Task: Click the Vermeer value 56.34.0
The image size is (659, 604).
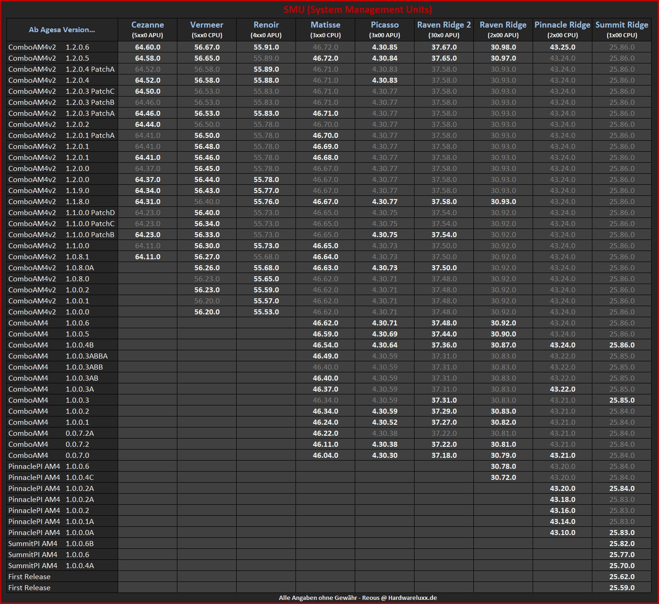Action: click(207, 223)
